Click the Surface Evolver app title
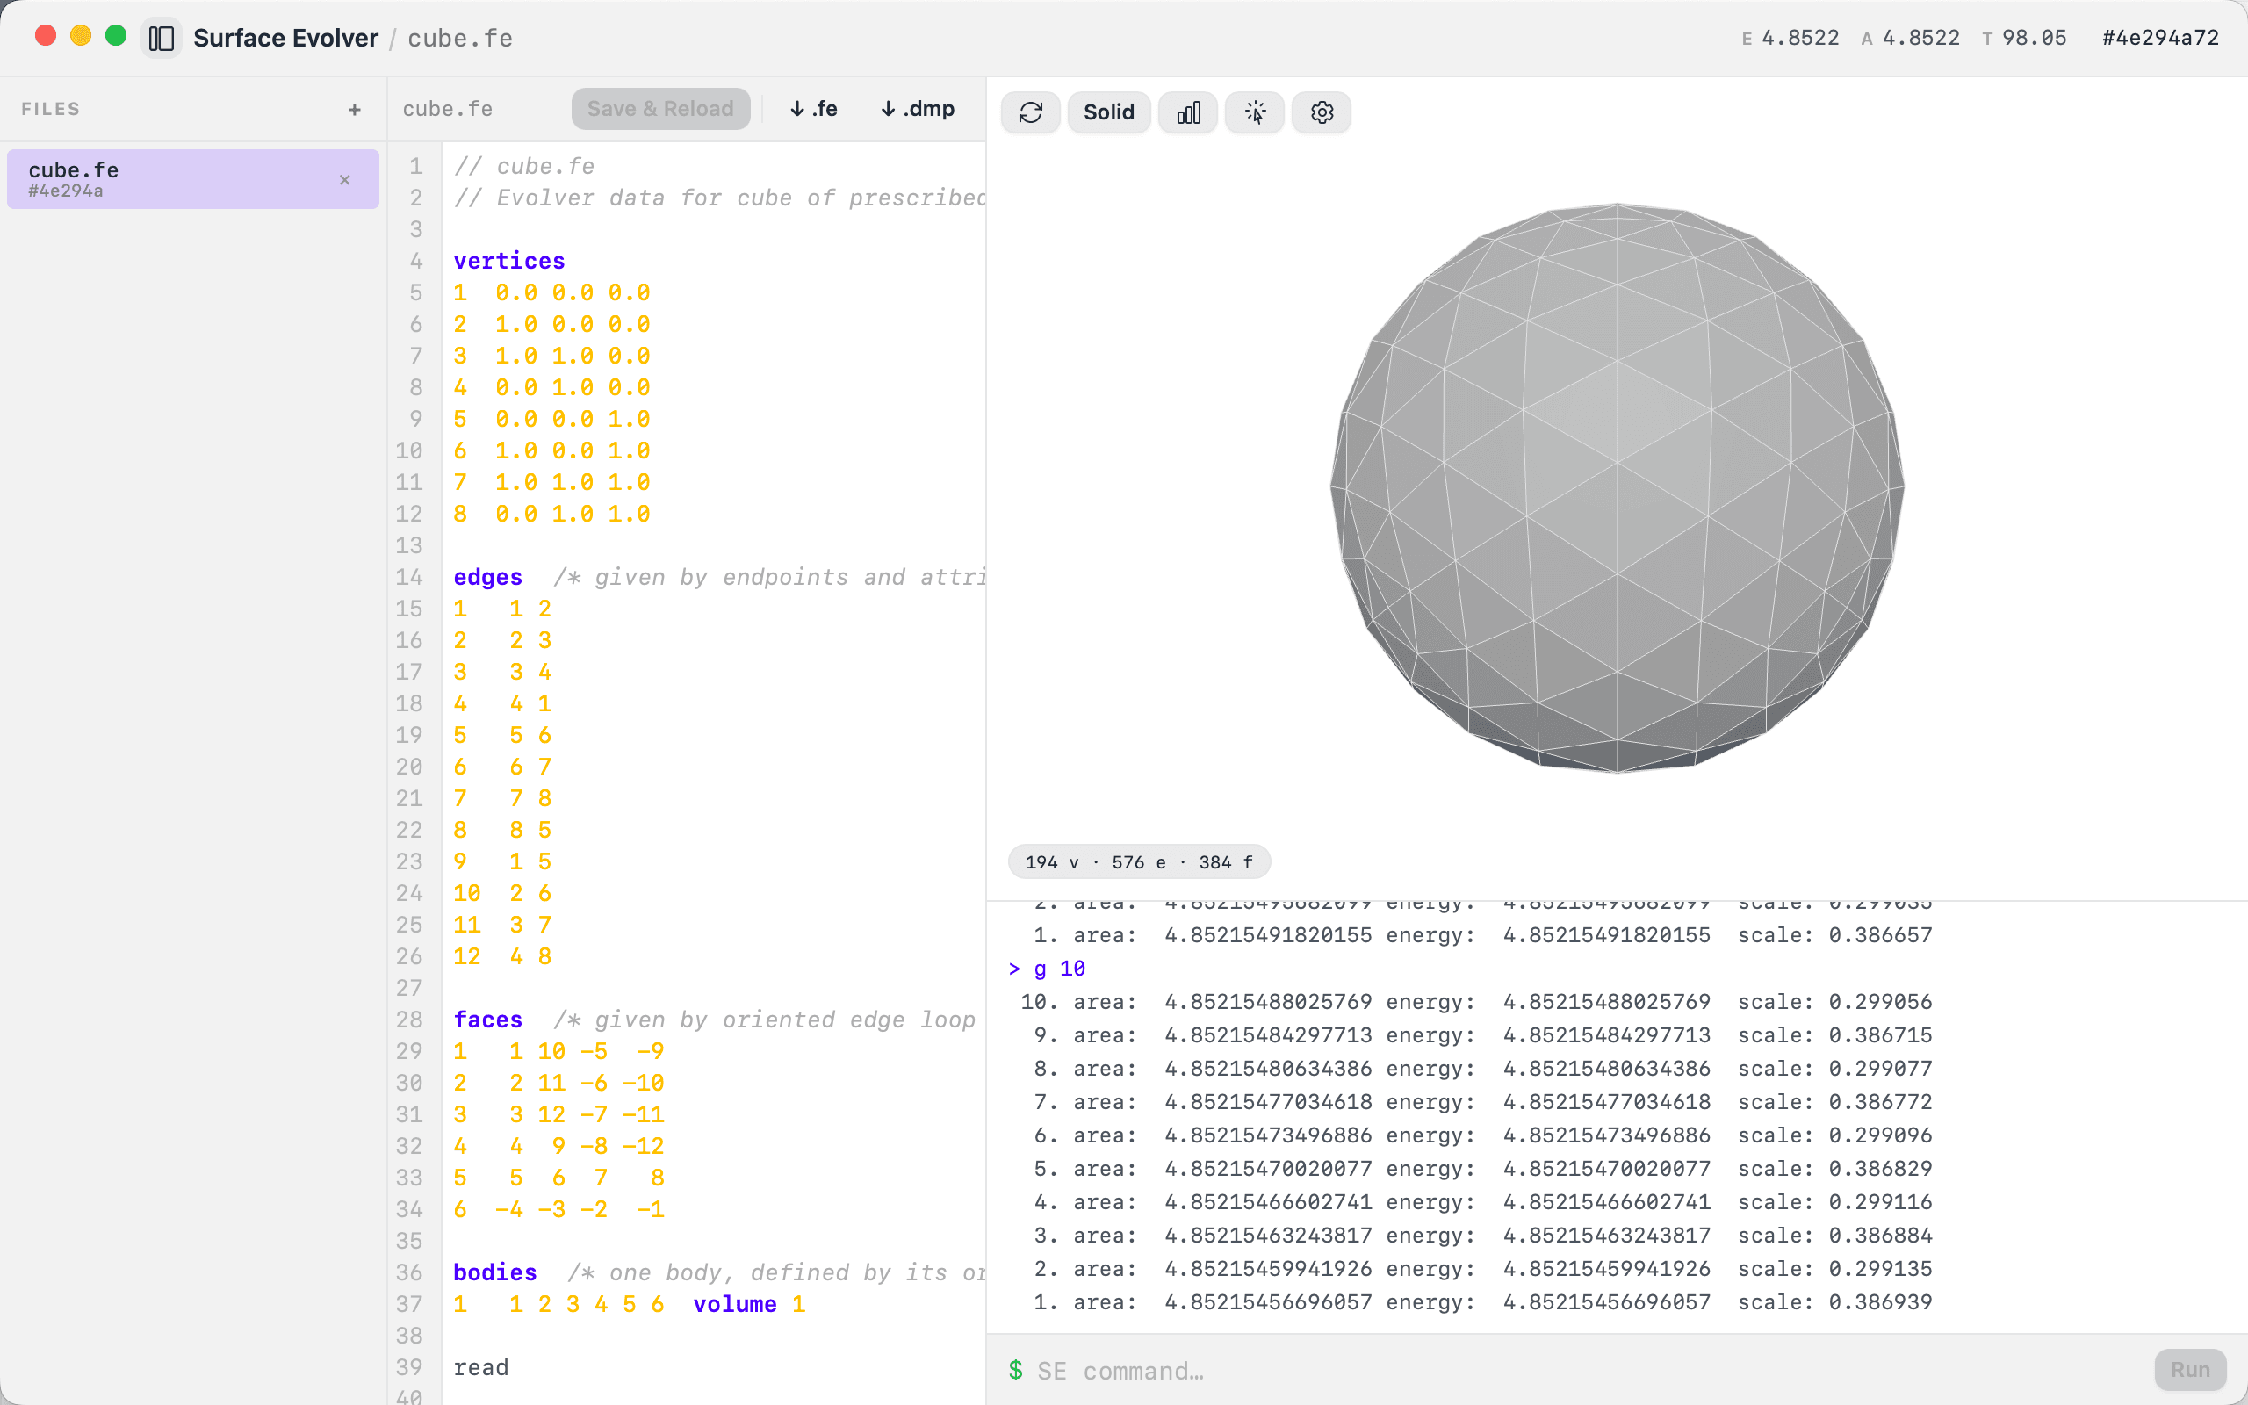Image resolution: width=2248 pixels, height=1405 pixels. click(x=286, y=38)
